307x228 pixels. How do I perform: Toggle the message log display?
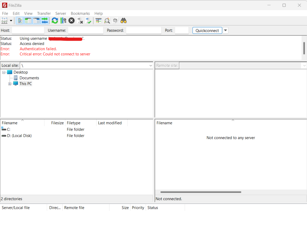point(19,20)
